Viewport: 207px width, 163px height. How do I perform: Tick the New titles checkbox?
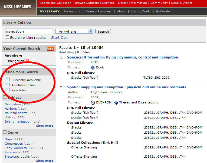pos(8,90)
